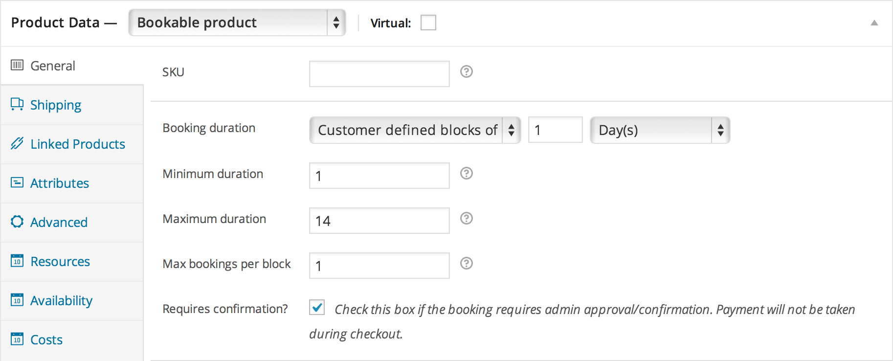Screen dimensions: 893x361
Task: Enable the Virtual checkbox
Action: pyautogui.click(x=428, y=23)
